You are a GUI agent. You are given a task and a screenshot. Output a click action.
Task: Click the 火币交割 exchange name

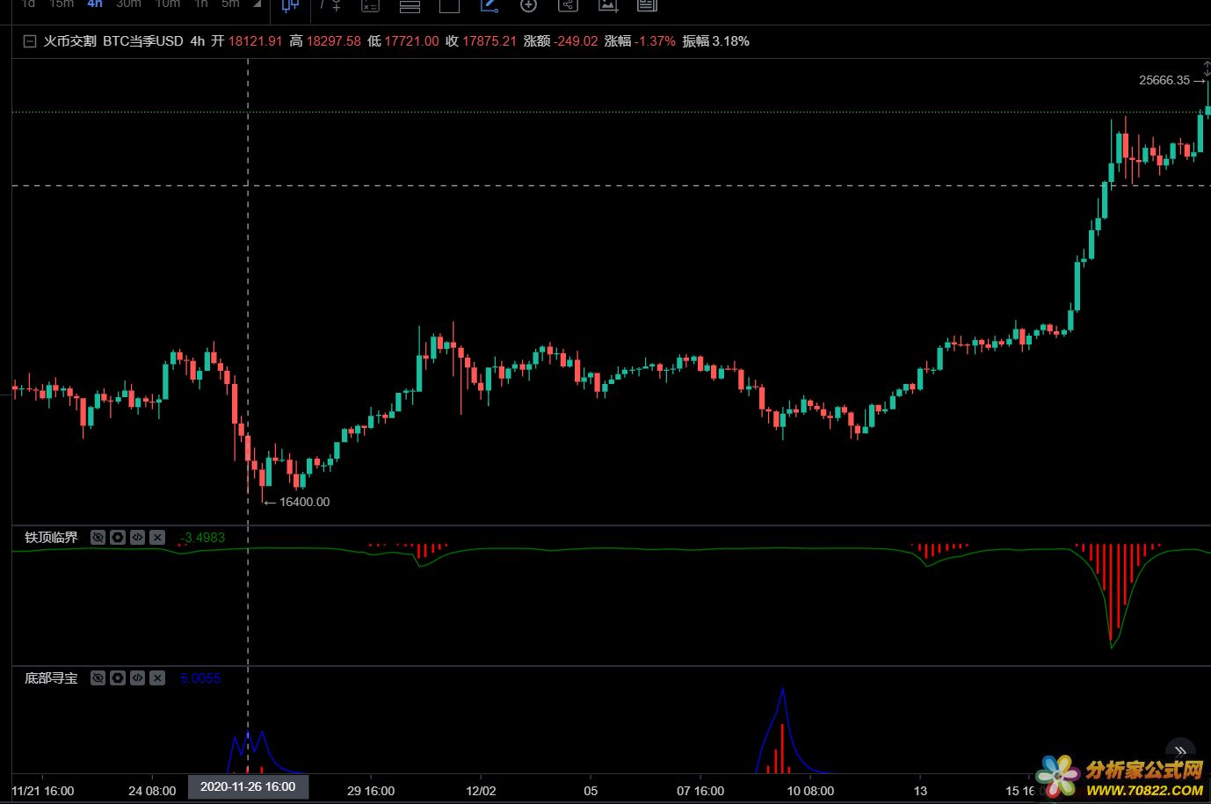click(70, 41)
